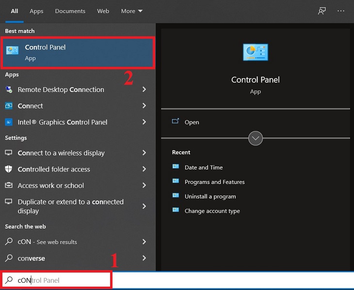
Task: Expand Remote Desktop Connection with its arrow
Action: tap(144, 90)
